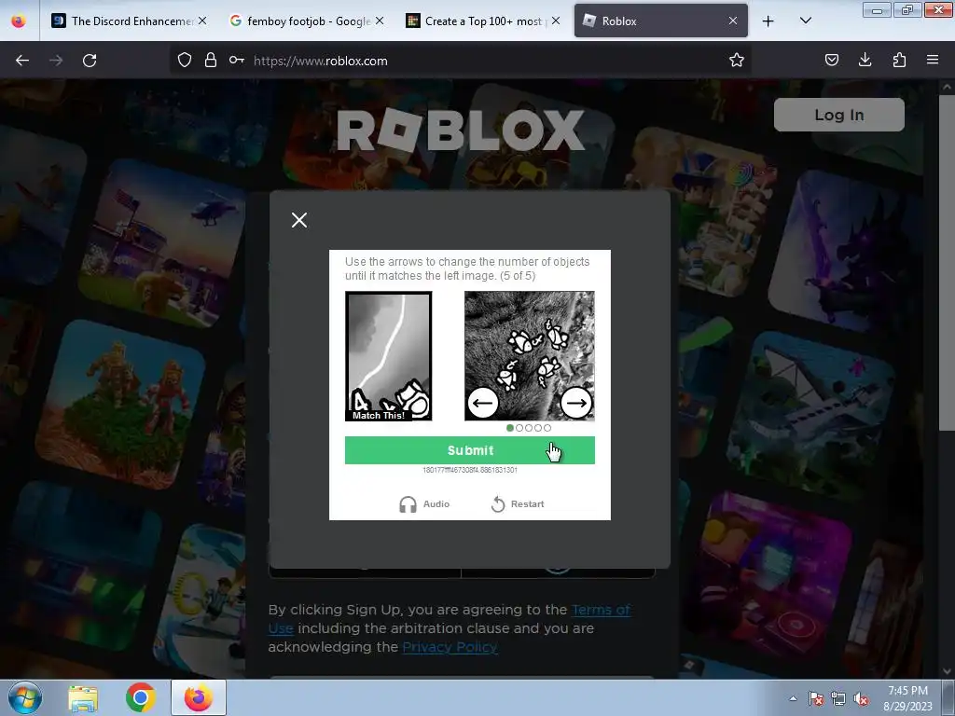Open the network tray icon
955x716 pixels.
(x=838, y=698)
